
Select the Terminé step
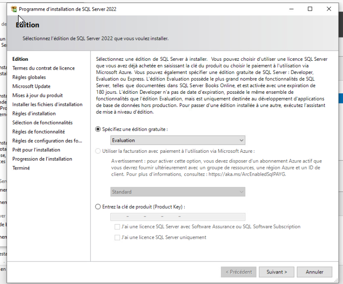pos(21,168)
